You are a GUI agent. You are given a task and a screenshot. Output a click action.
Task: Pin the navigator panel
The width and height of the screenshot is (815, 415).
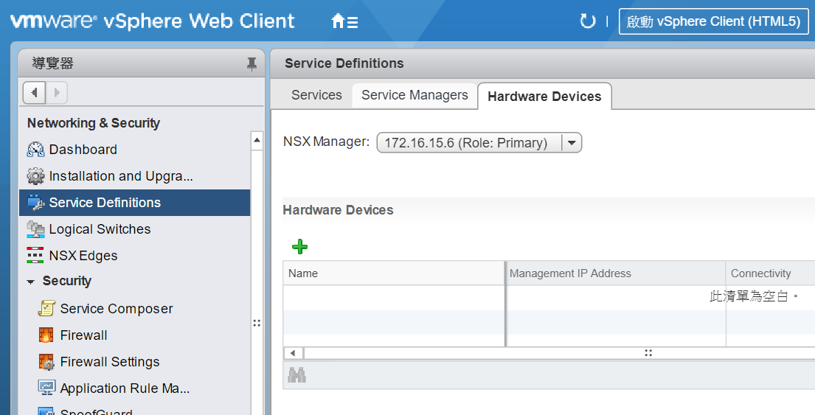coord(252,64)
